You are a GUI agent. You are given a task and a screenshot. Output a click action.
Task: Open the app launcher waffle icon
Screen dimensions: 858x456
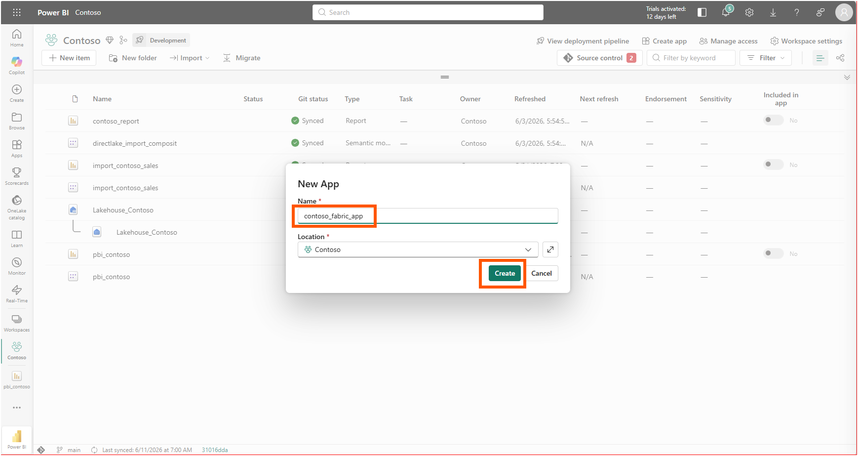[17, 12]
